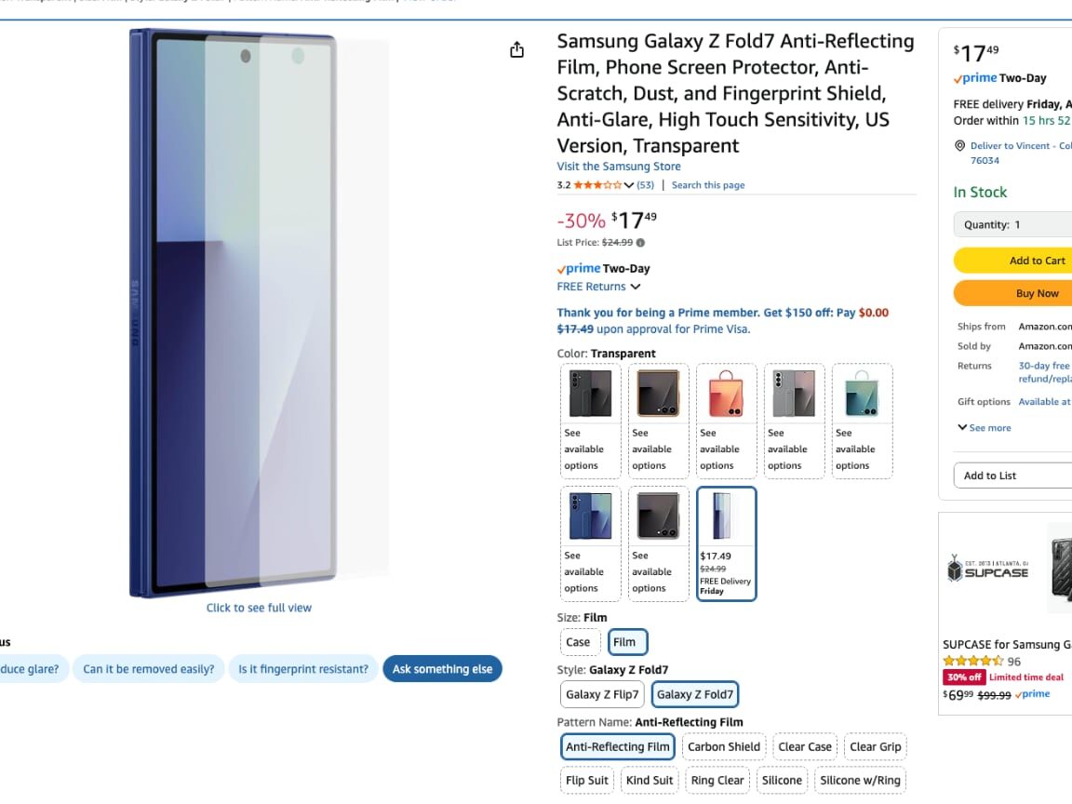Open the Quantity dropdown
The width and height of the screenshot is (1072, 804).
tap(1012, 224)
